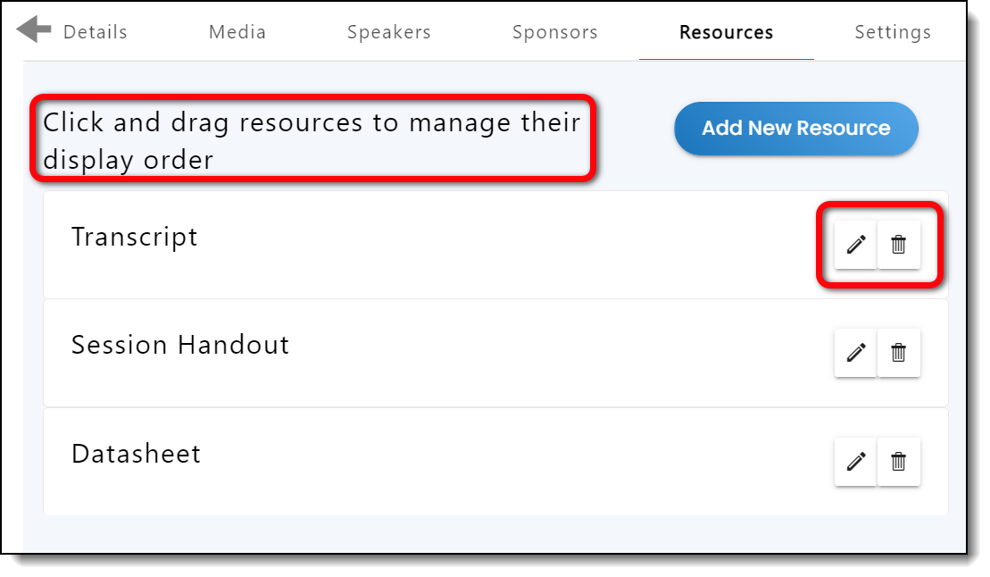Screen dimensions: 990x577
Task: Switch to the Details tab
Action: [95, 32]
